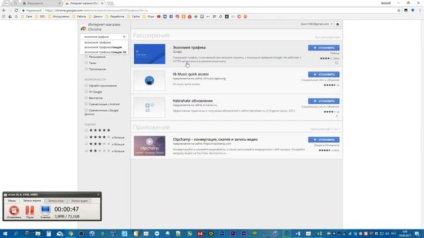Open the SEO bookmarks folder

[x=40, y=17]
